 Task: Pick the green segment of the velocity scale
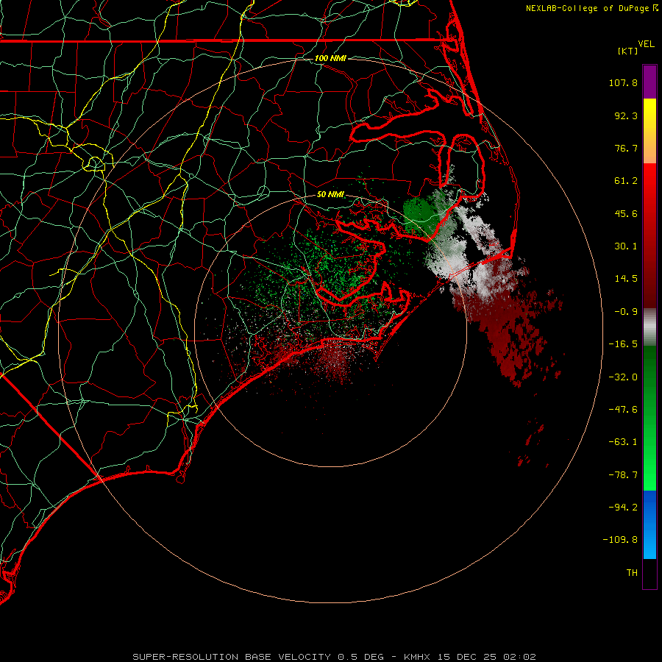649,418
